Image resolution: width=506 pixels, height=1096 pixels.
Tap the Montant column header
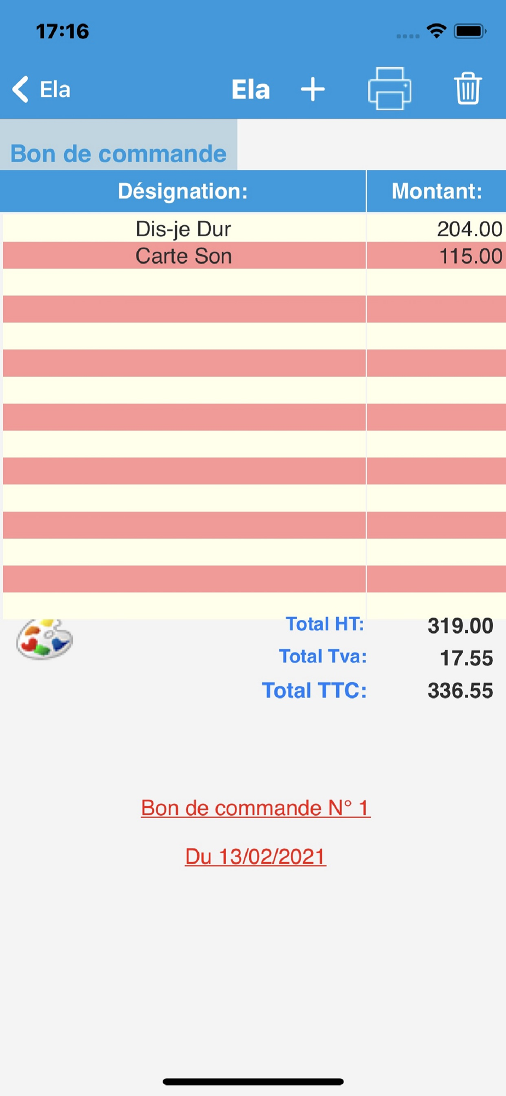[x=436, y=191]
